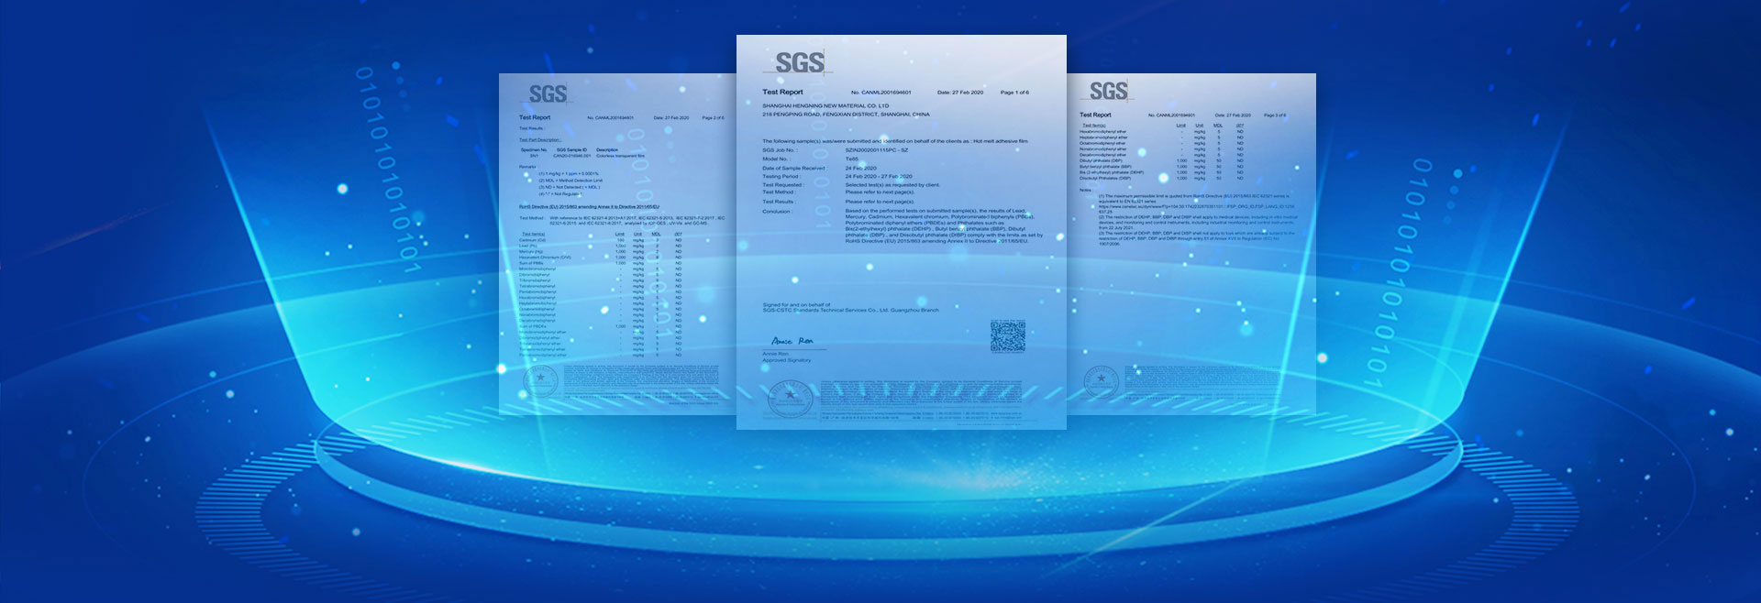Click the round seal stamp on left report

tap(540, 381)
